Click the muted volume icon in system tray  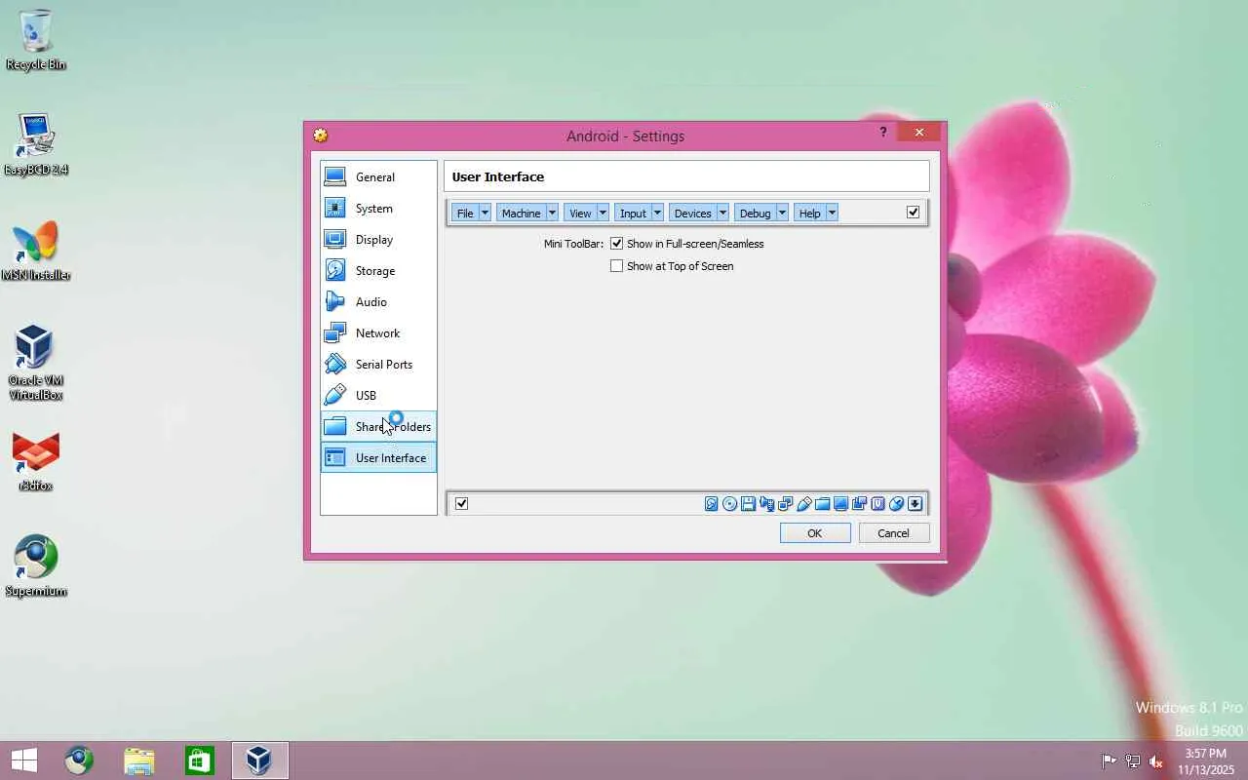(1156, 760)
